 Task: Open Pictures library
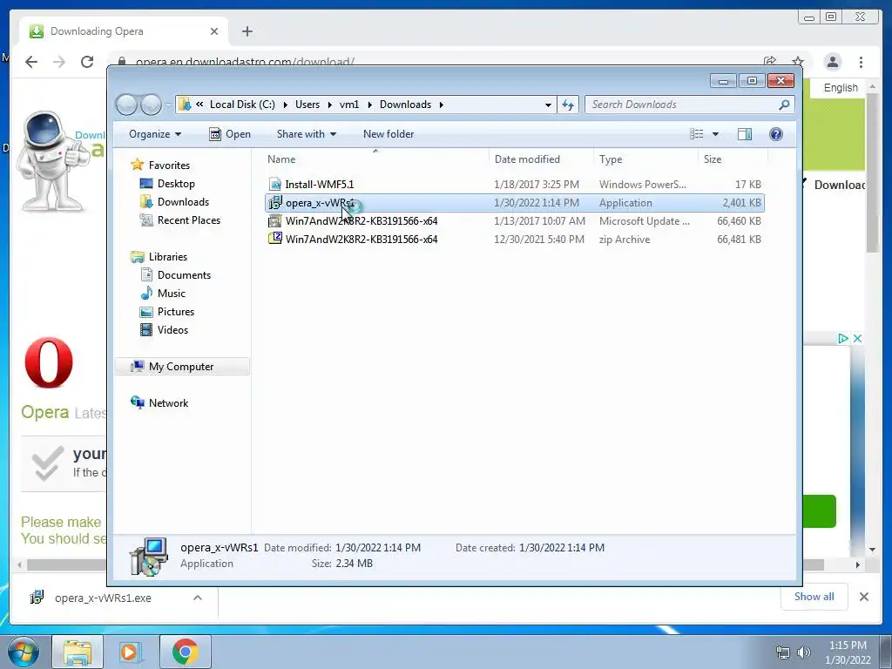click(176, 312)
